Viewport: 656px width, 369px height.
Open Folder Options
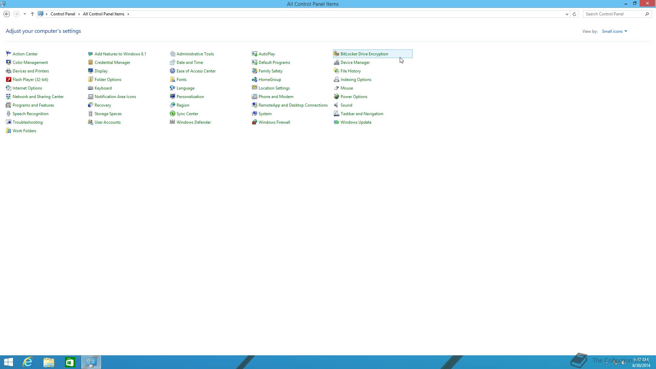coord(108,80)
